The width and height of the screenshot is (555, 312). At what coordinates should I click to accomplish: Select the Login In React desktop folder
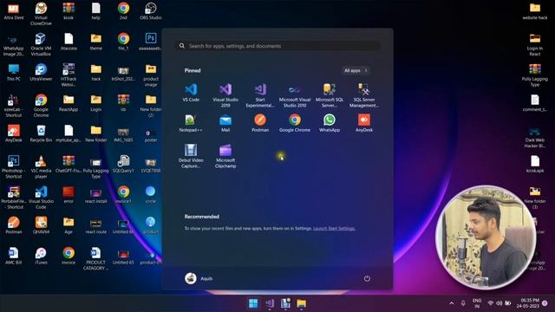(535, 44)
